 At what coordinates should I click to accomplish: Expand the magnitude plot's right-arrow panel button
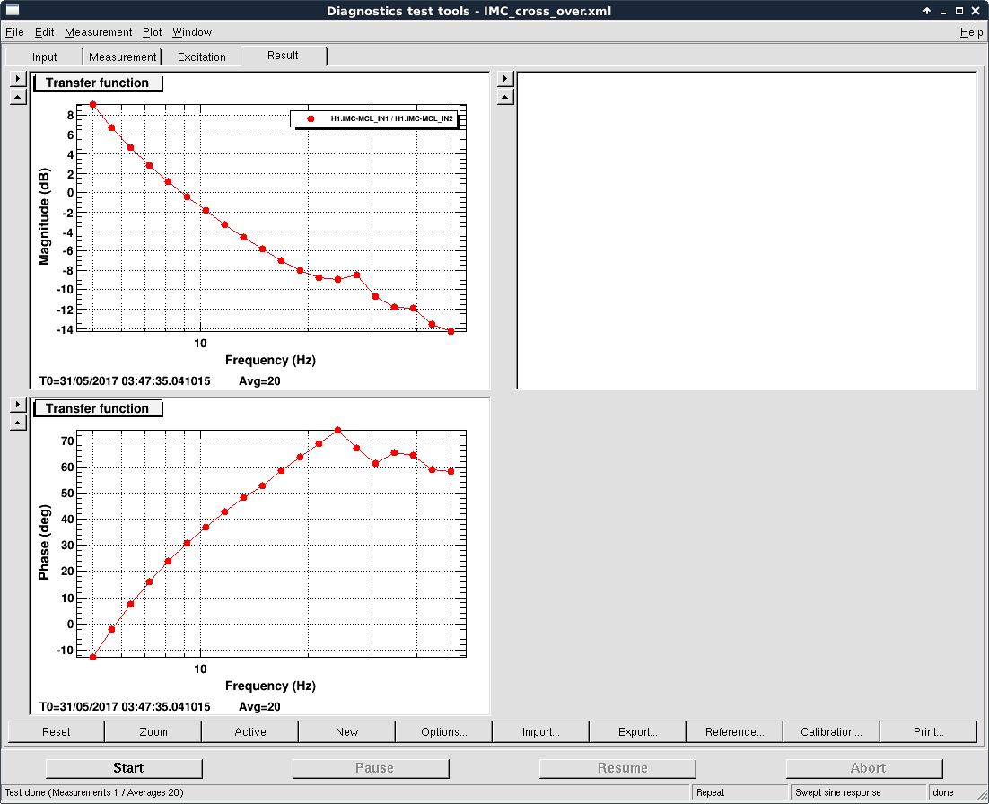pyautogui.click(x=18, y=79)
